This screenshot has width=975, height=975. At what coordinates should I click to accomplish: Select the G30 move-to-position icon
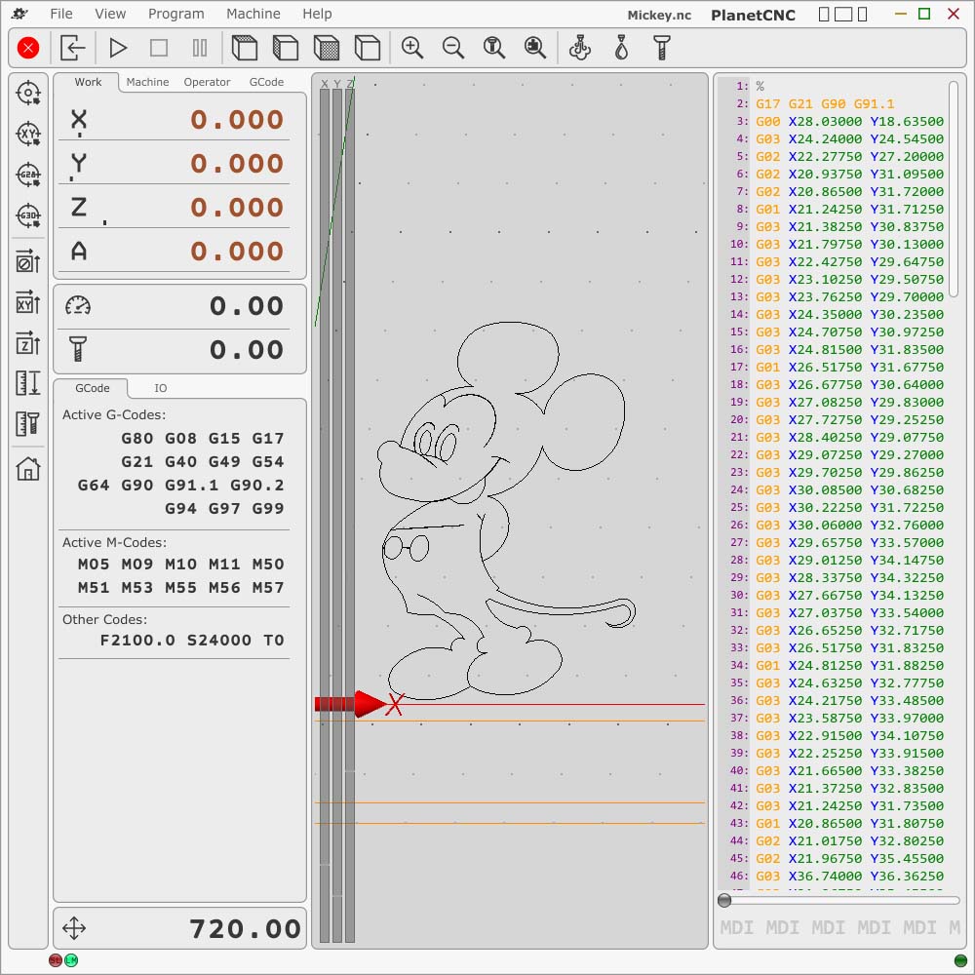[x=28, y=215]
